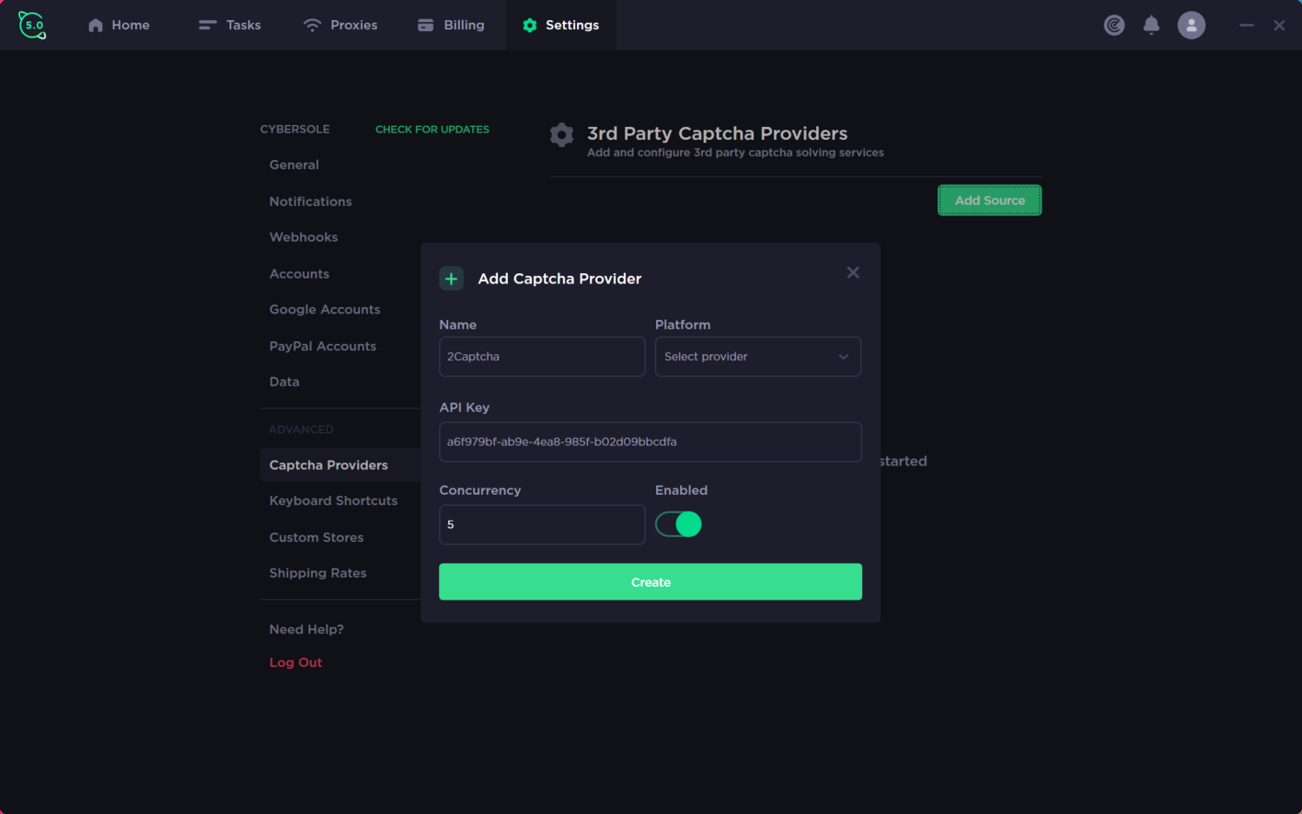Click the Create button
This screenshot has width=1302, height=814.
(651, 582)
